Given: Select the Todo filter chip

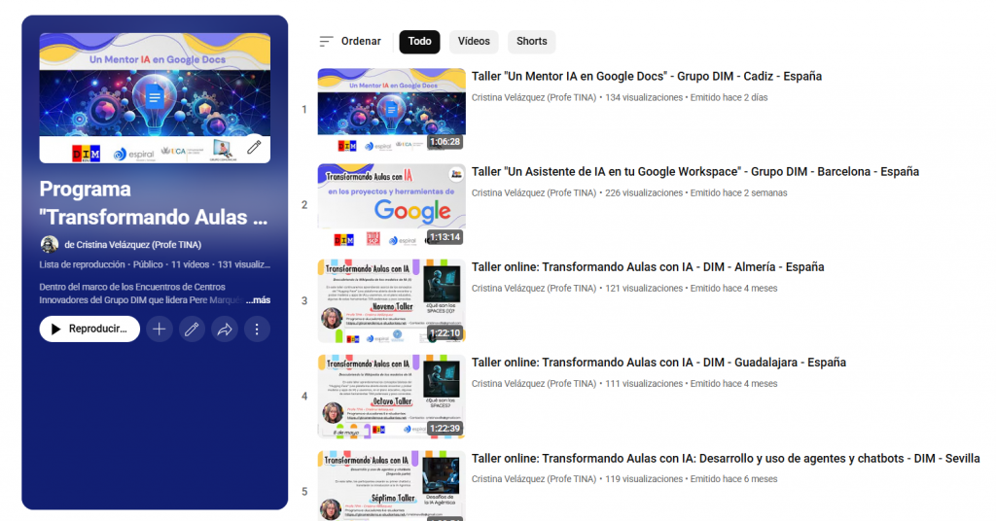Looking at the screenshot, I should (419, 42).
